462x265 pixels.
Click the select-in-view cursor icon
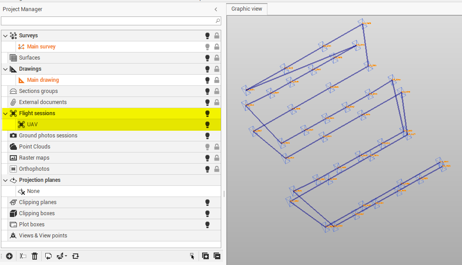click(x=192, y=256)
